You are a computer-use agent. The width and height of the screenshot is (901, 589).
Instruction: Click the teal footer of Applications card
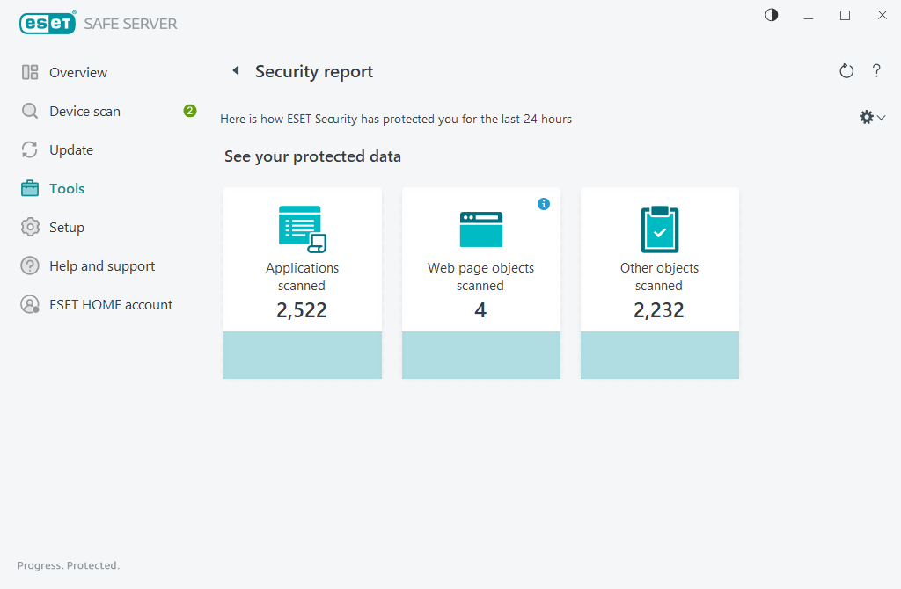[x=303, y=355]
